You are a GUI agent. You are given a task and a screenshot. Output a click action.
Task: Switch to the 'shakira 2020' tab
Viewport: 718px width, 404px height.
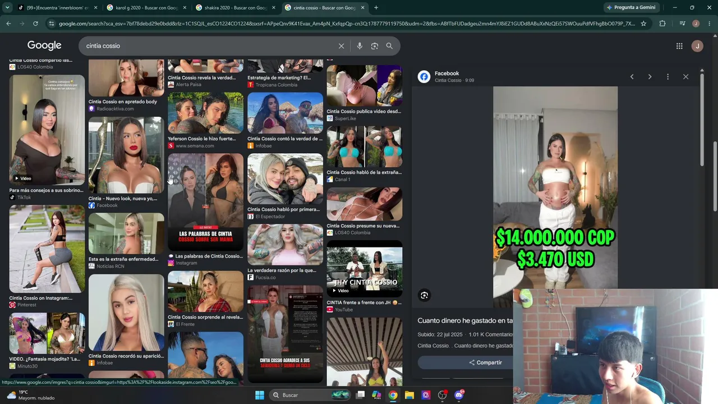[236, 8]
